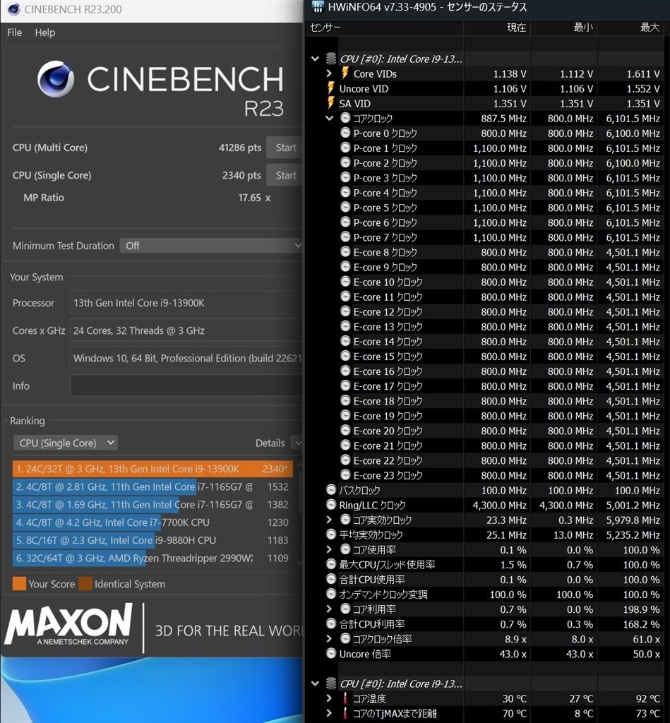Expand the コアクロック倍率 row
Image resolution: width=670 pixels, height=723 pixels.
point(329,638)
